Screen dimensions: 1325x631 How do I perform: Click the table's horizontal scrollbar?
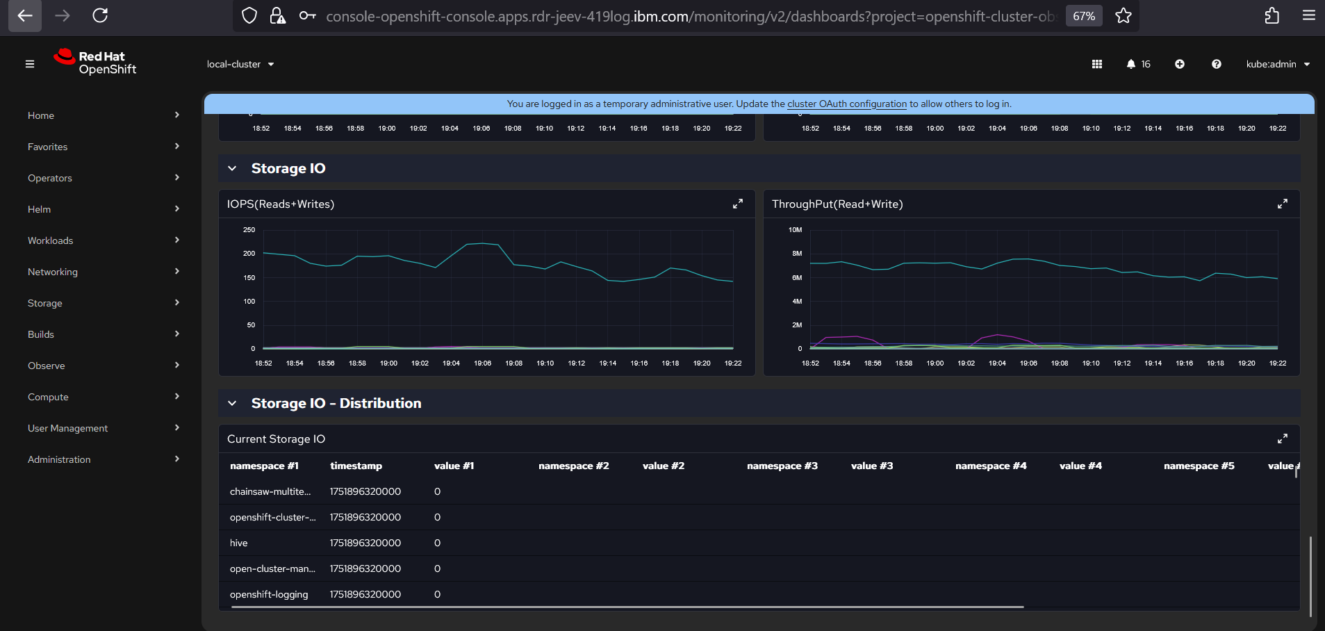[x=627, y=607]
